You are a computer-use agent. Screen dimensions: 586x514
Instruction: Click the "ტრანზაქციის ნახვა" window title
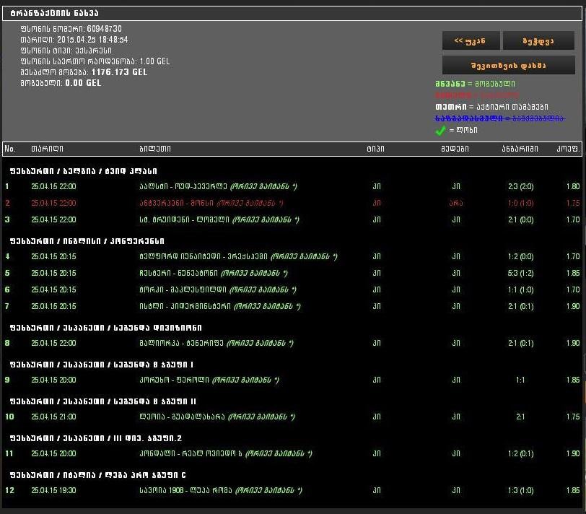55,13
